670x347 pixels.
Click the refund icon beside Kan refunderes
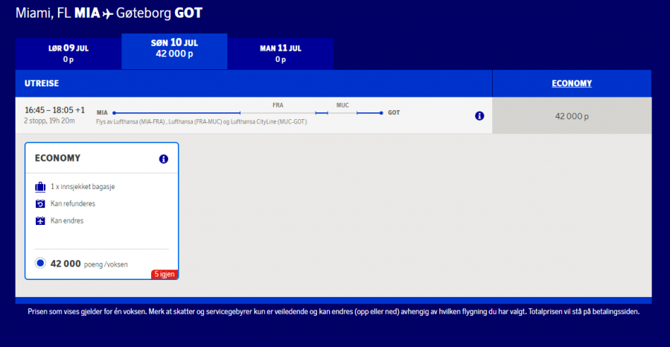(x=40, y=203)
